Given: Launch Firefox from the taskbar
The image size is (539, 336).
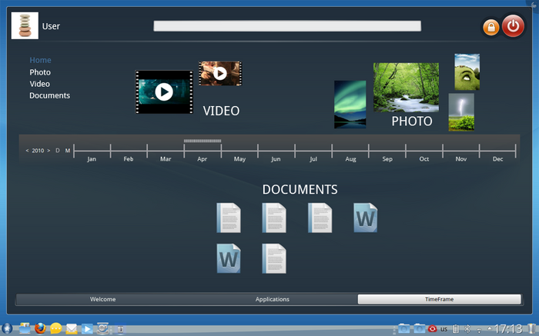Looking at the screenshot, I should point(40,328).
